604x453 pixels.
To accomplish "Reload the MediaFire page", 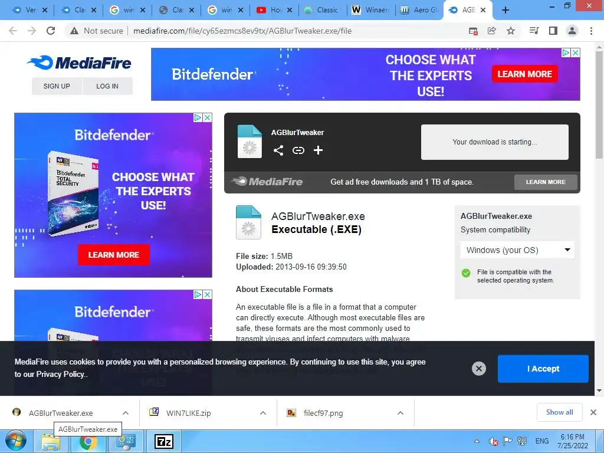I will 51,31.
